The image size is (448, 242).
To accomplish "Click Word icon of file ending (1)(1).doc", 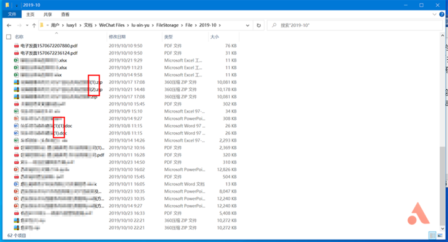I will pyautogui.click(x=16, y=126).
